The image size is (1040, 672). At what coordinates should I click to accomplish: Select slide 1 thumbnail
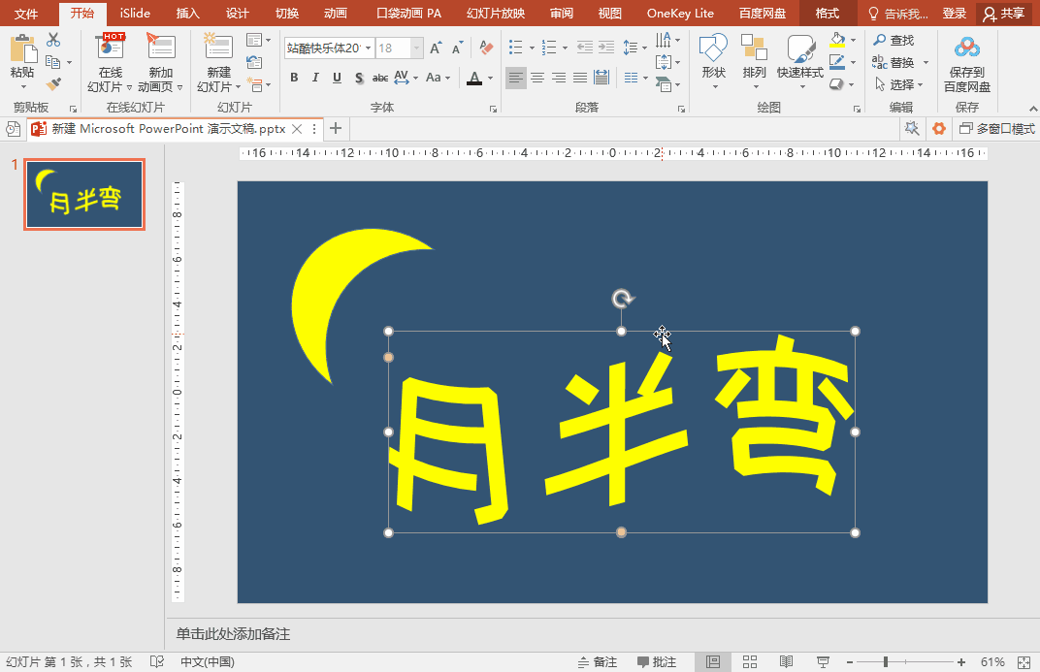pos(84,194)
